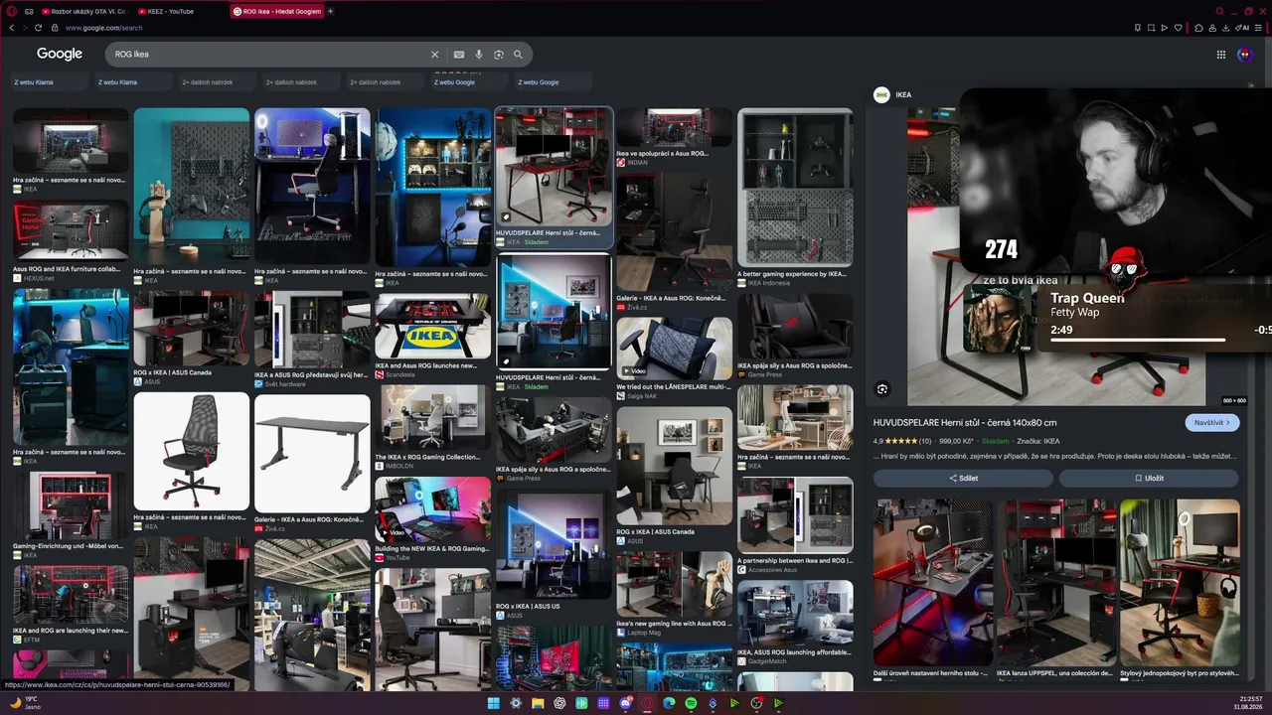
Task: Open the Windows Start menu
Action: click(493, 703)
